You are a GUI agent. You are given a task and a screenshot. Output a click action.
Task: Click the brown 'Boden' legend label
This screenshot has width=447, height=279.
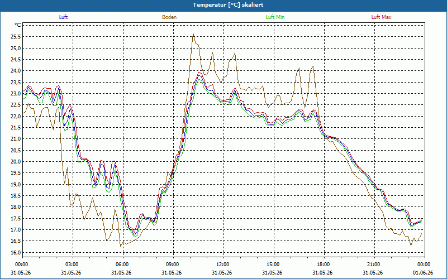[169, 17]
